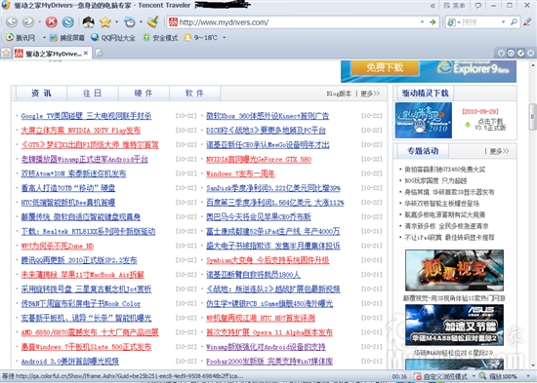Toggle 安全模式 safe mode button
537x383 pixels.
click(x=161, y=38)
